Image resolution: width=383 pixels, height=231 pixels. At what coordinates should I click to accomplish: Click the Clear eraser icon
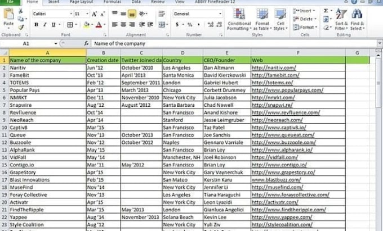pyautogui.click(x=326, y=28)
